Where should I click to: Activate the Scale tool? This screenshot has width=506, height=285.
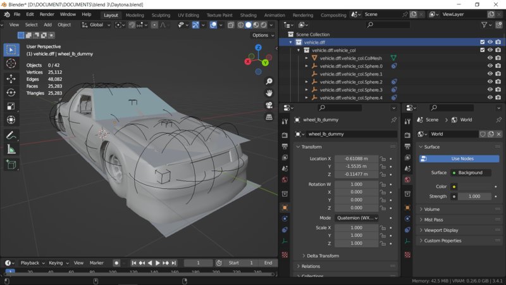coord(11,106)
